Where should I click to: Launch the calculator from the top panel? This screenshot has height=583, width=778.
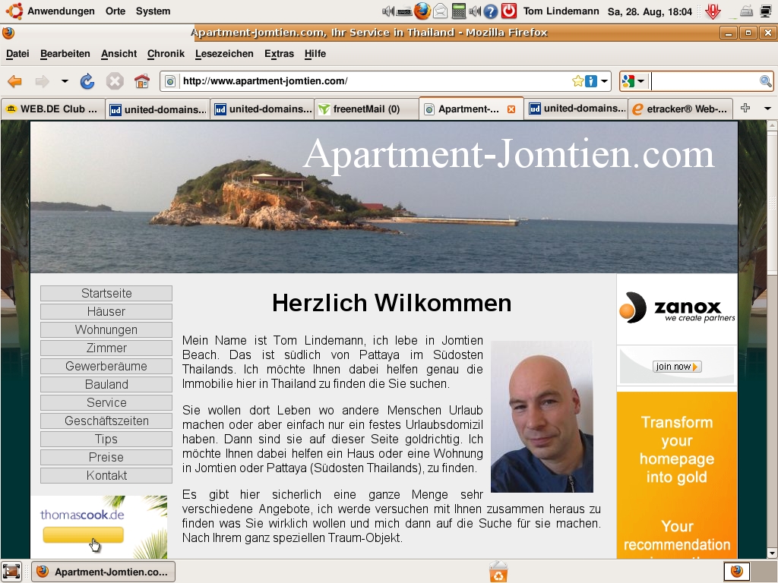(459, 11)
